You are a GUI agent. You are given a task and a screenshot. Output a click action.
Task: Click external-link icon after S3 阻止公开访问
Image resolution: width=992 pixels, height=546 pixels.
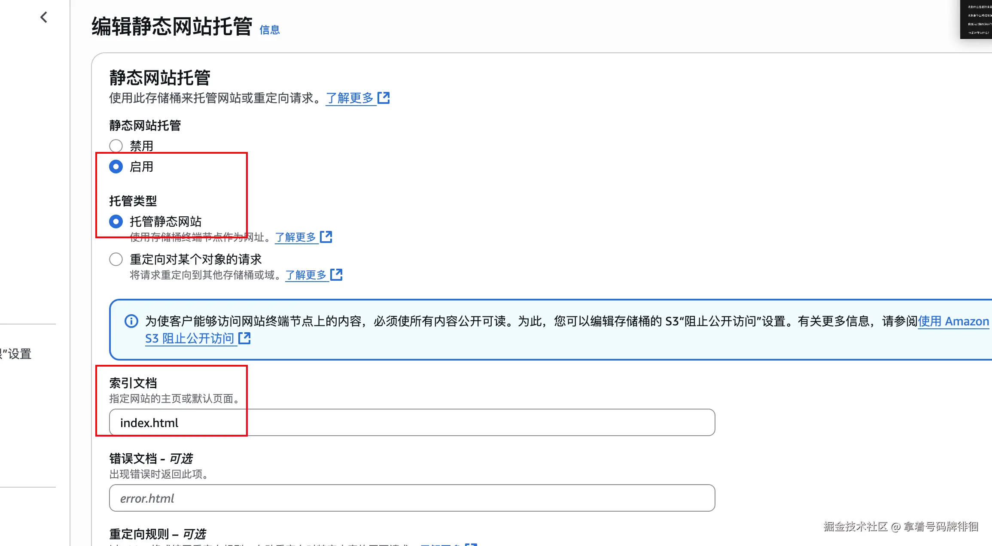tap(245, 338)
